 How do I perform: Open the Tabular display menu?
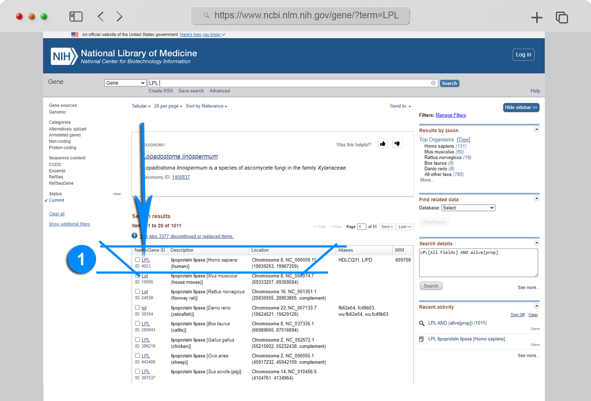[141, 106]
